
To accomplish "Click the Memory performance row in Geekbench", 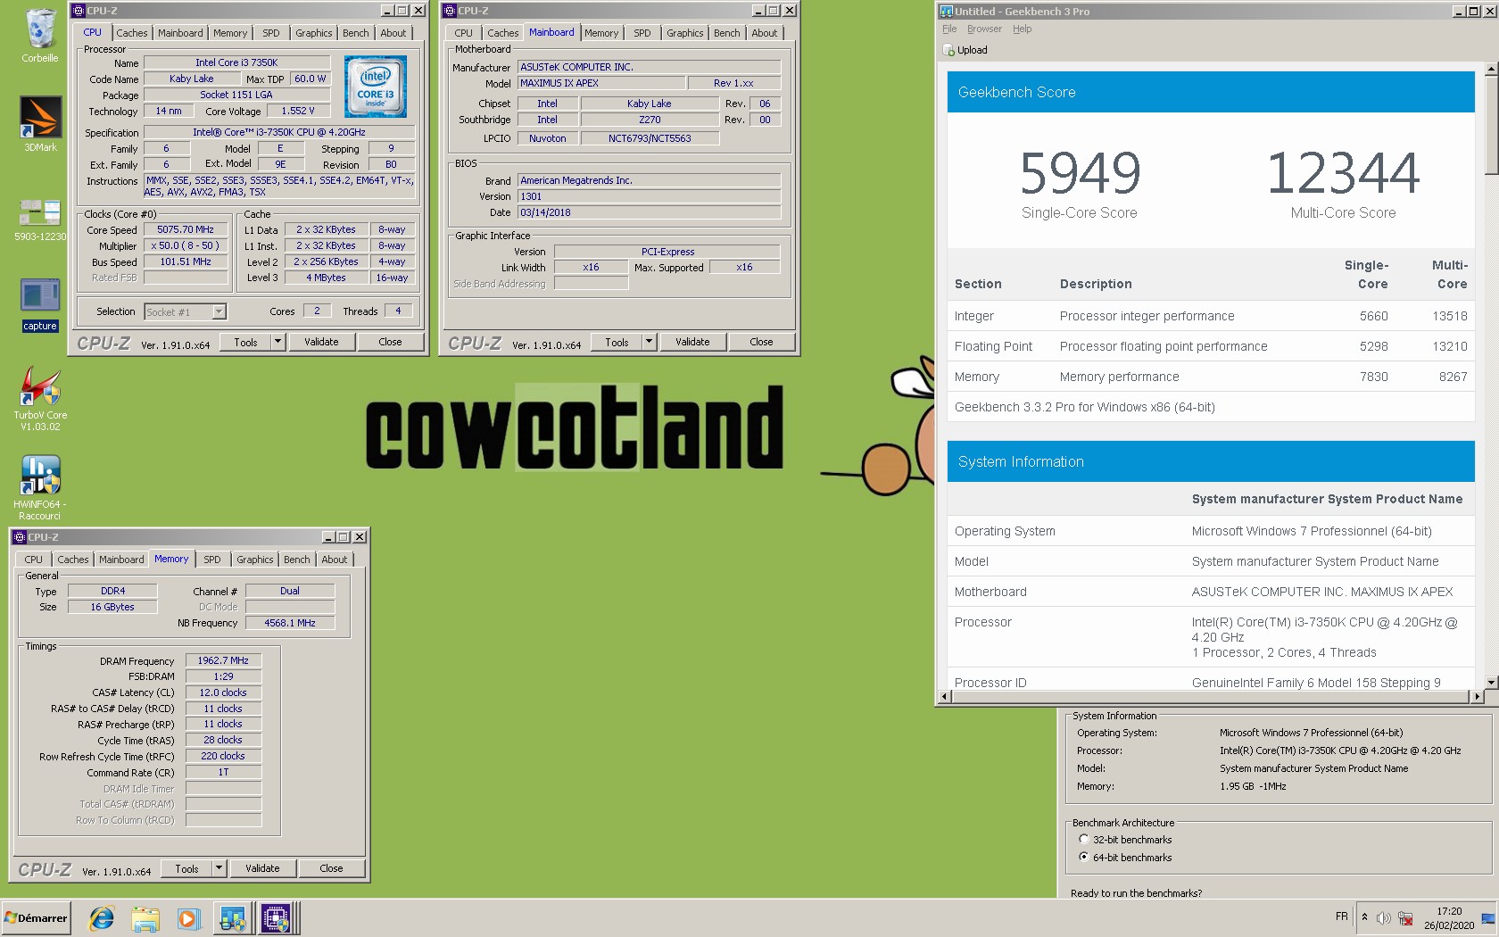I will click(1211, 377).
